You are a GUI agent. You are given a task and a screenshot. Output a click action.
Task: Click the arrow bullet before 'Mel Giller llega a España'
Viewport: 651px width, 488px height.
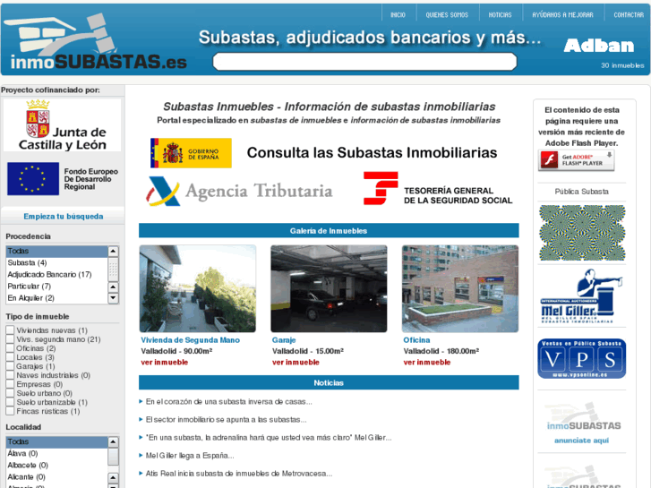tap(141, 456)
